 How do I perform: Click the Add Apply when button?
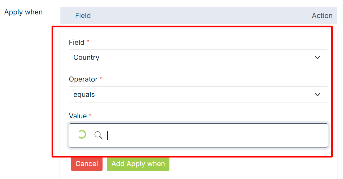click(x=138, y=164)
